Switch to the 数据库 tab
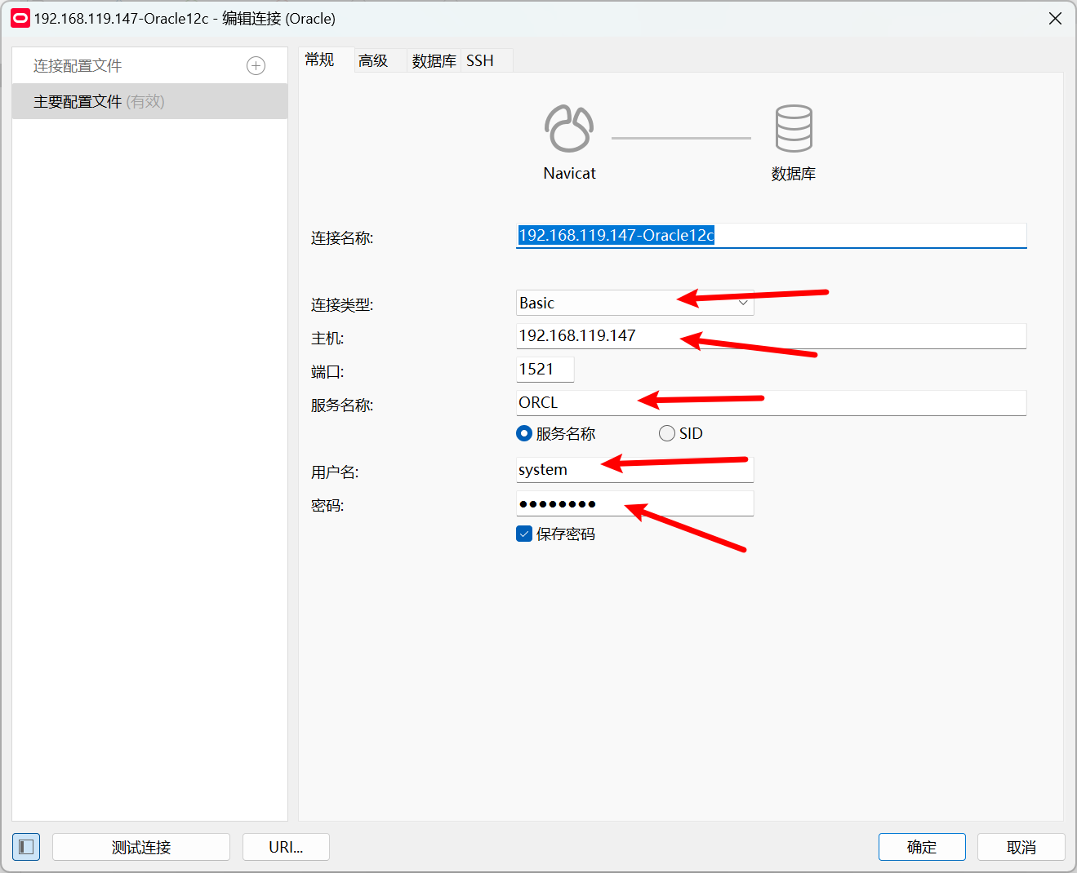The width and height of the screenshot is (1077, 873). (434, 60)
